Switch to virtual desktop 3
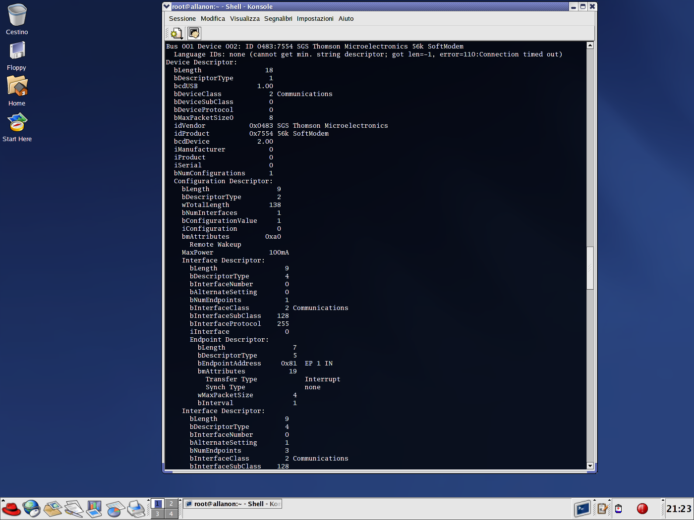Viewport: 694px width, 520px height. pyautogui.click(x=158, y=514)
